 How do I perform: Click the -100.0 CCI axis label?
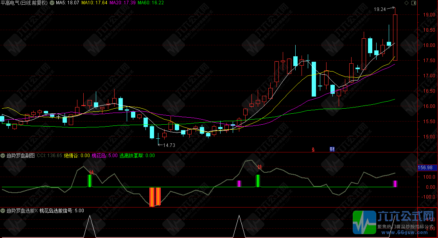(428, 197)
